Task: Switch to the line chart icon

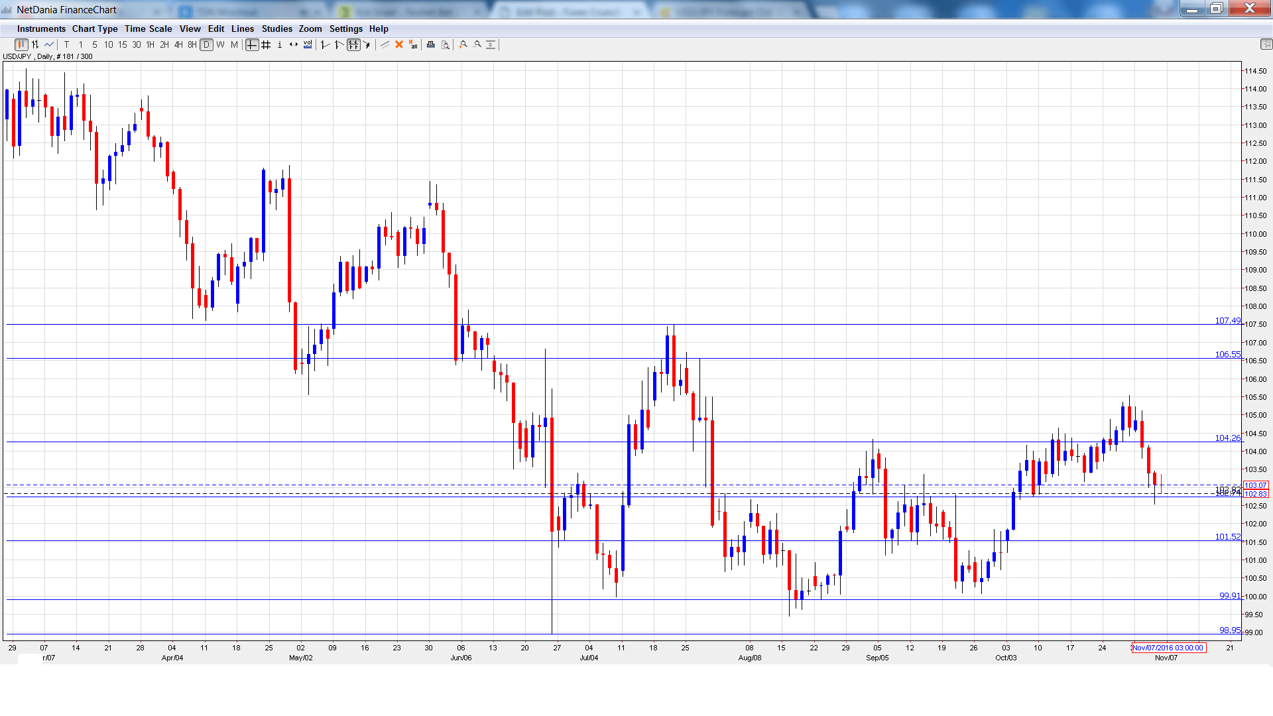Action: coord(49,44)
